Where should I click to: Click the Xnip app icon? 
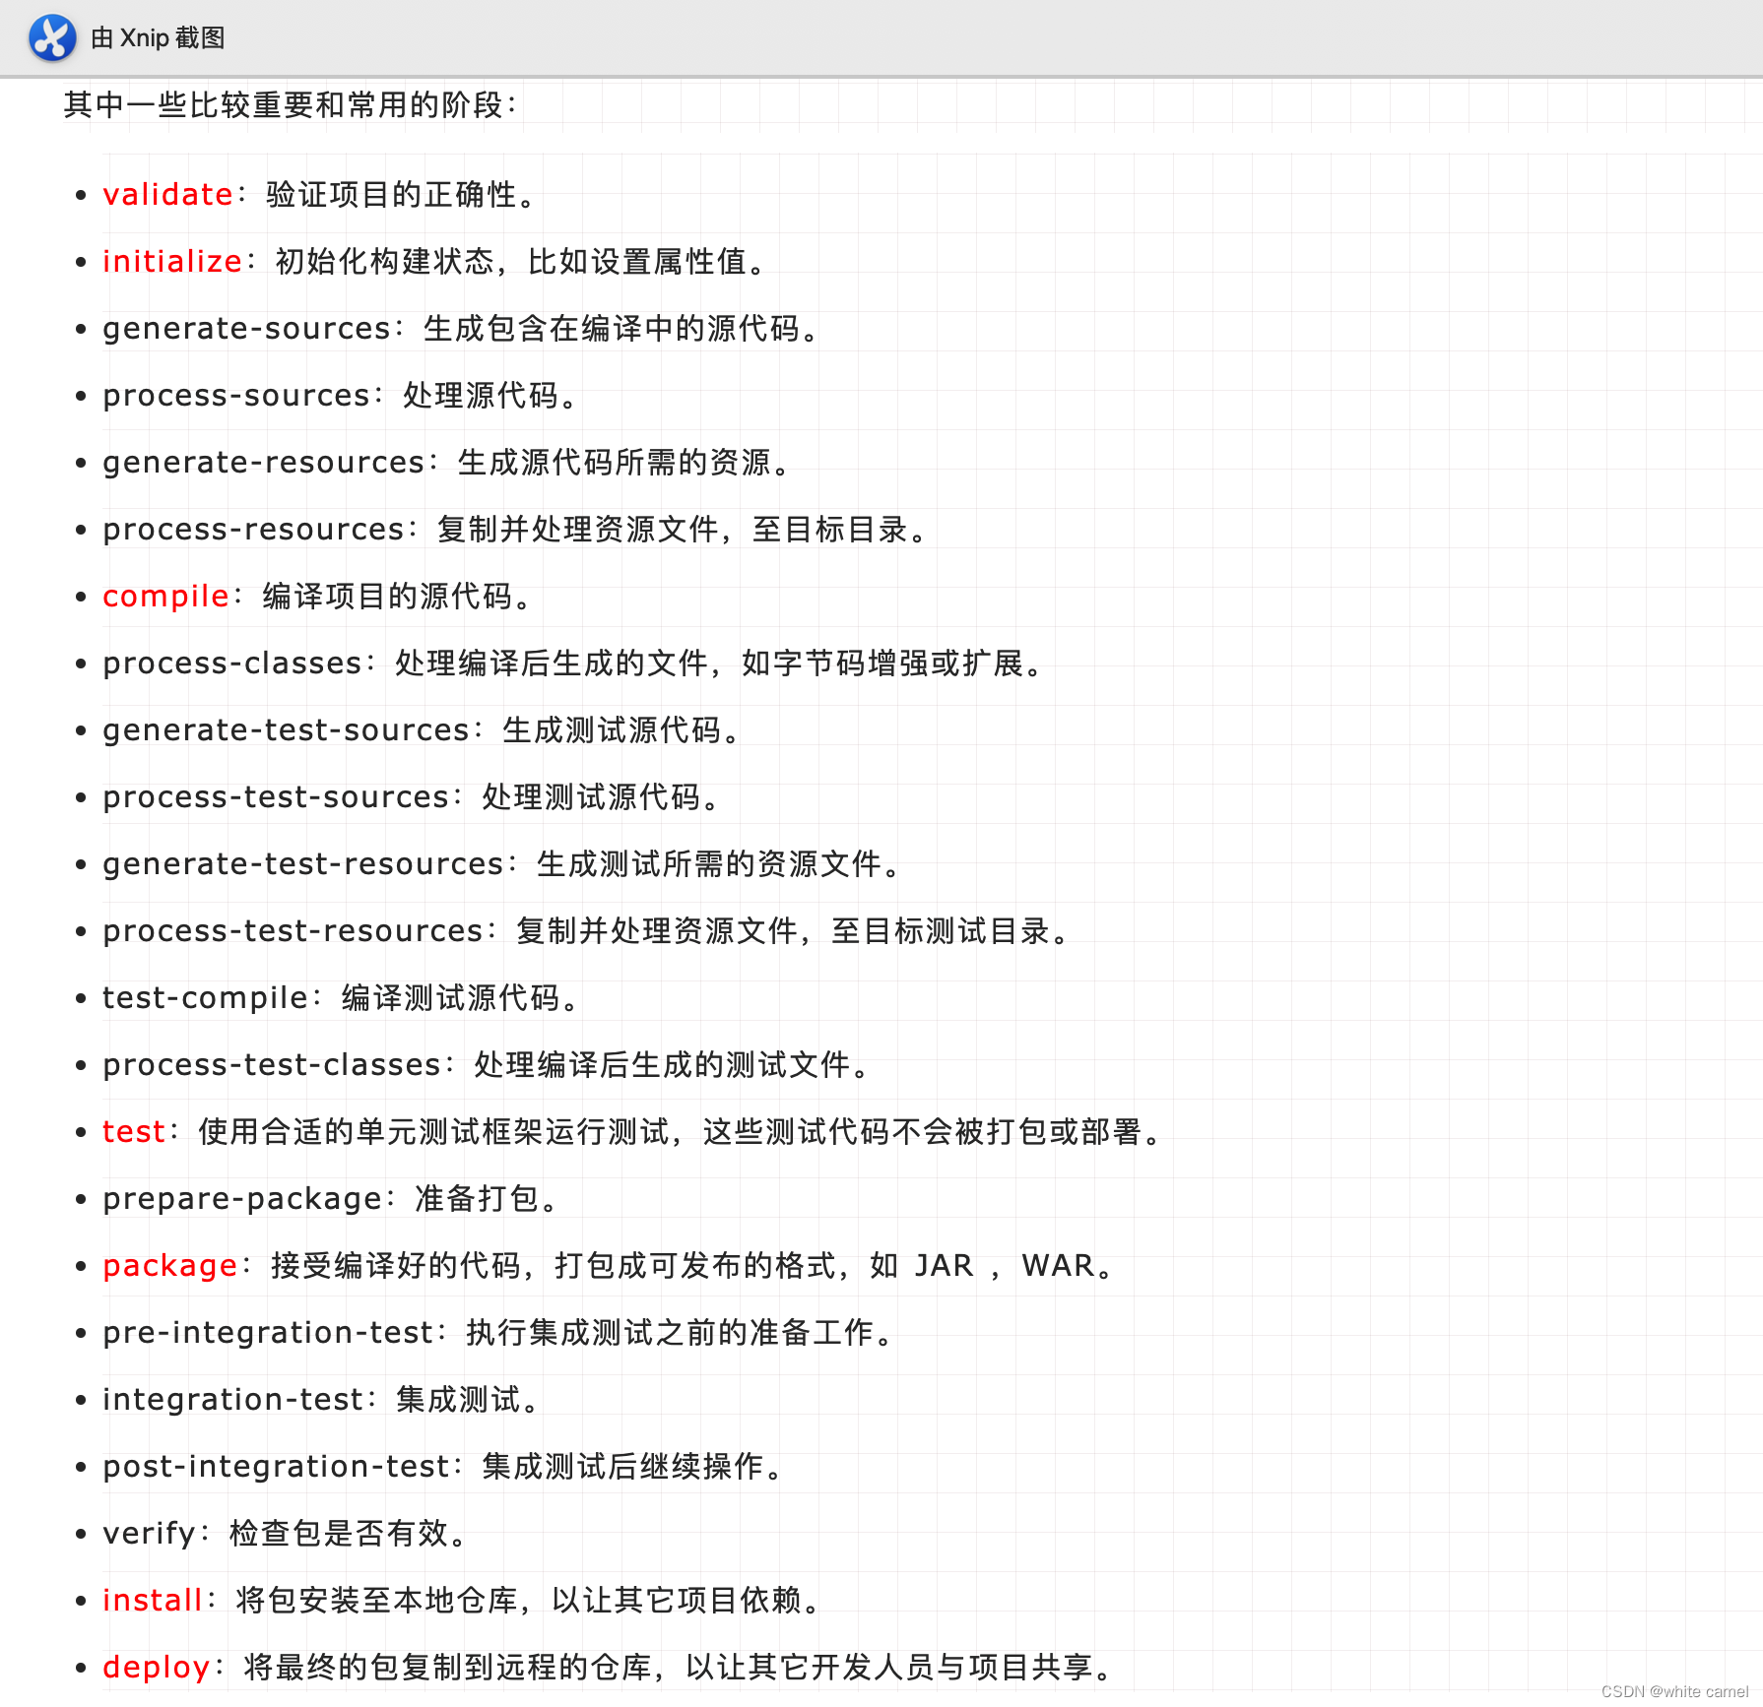(x=52, y=37)
